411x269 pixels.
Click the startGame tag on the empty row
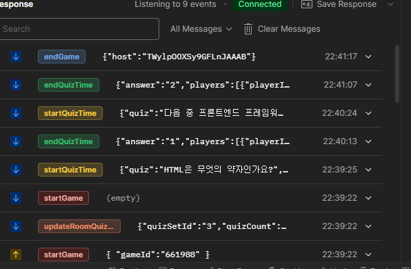[x=63, y=198]
